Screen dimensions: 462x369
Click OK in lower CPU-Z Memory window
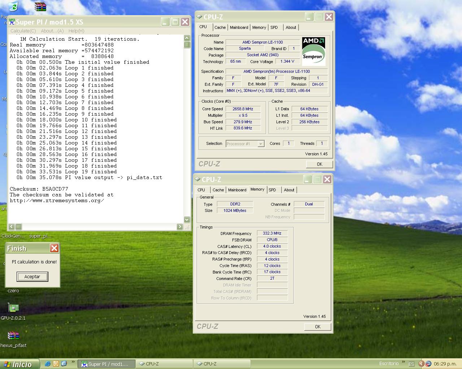click(318, 326)
